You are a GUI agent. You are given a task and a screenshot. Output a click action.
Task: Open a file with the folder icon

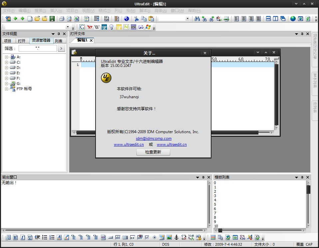(x=37, y=19)
